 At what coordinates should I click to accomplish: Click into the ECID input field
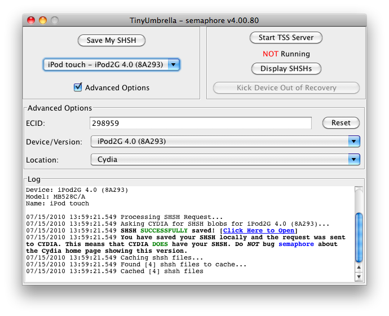(x=200, y=123)
